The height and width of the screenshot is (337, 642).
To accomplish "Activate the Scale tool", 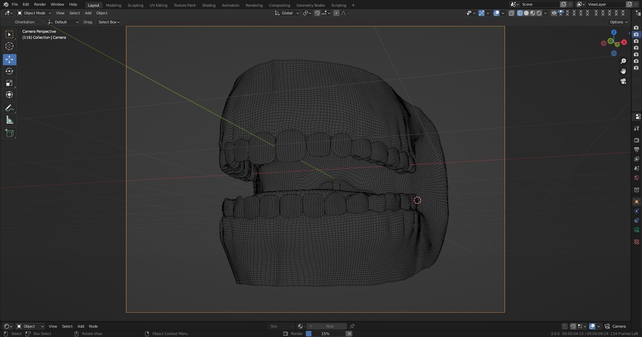I will pos(9,83).
